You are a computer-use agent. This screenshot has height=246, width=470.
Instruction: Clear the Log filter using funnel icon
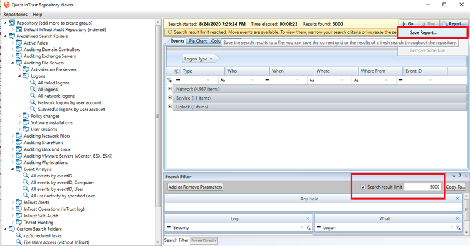(308, 227)
